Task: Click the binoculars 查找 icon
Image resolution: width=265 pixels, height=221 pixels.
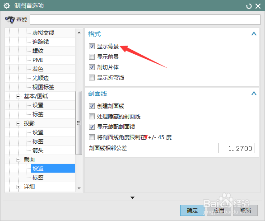Action: pos(10,19)
